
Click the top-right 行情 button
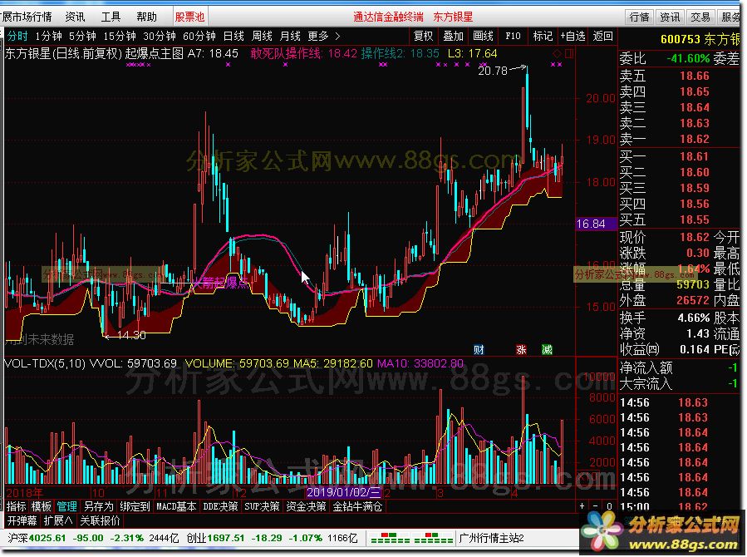639,17
